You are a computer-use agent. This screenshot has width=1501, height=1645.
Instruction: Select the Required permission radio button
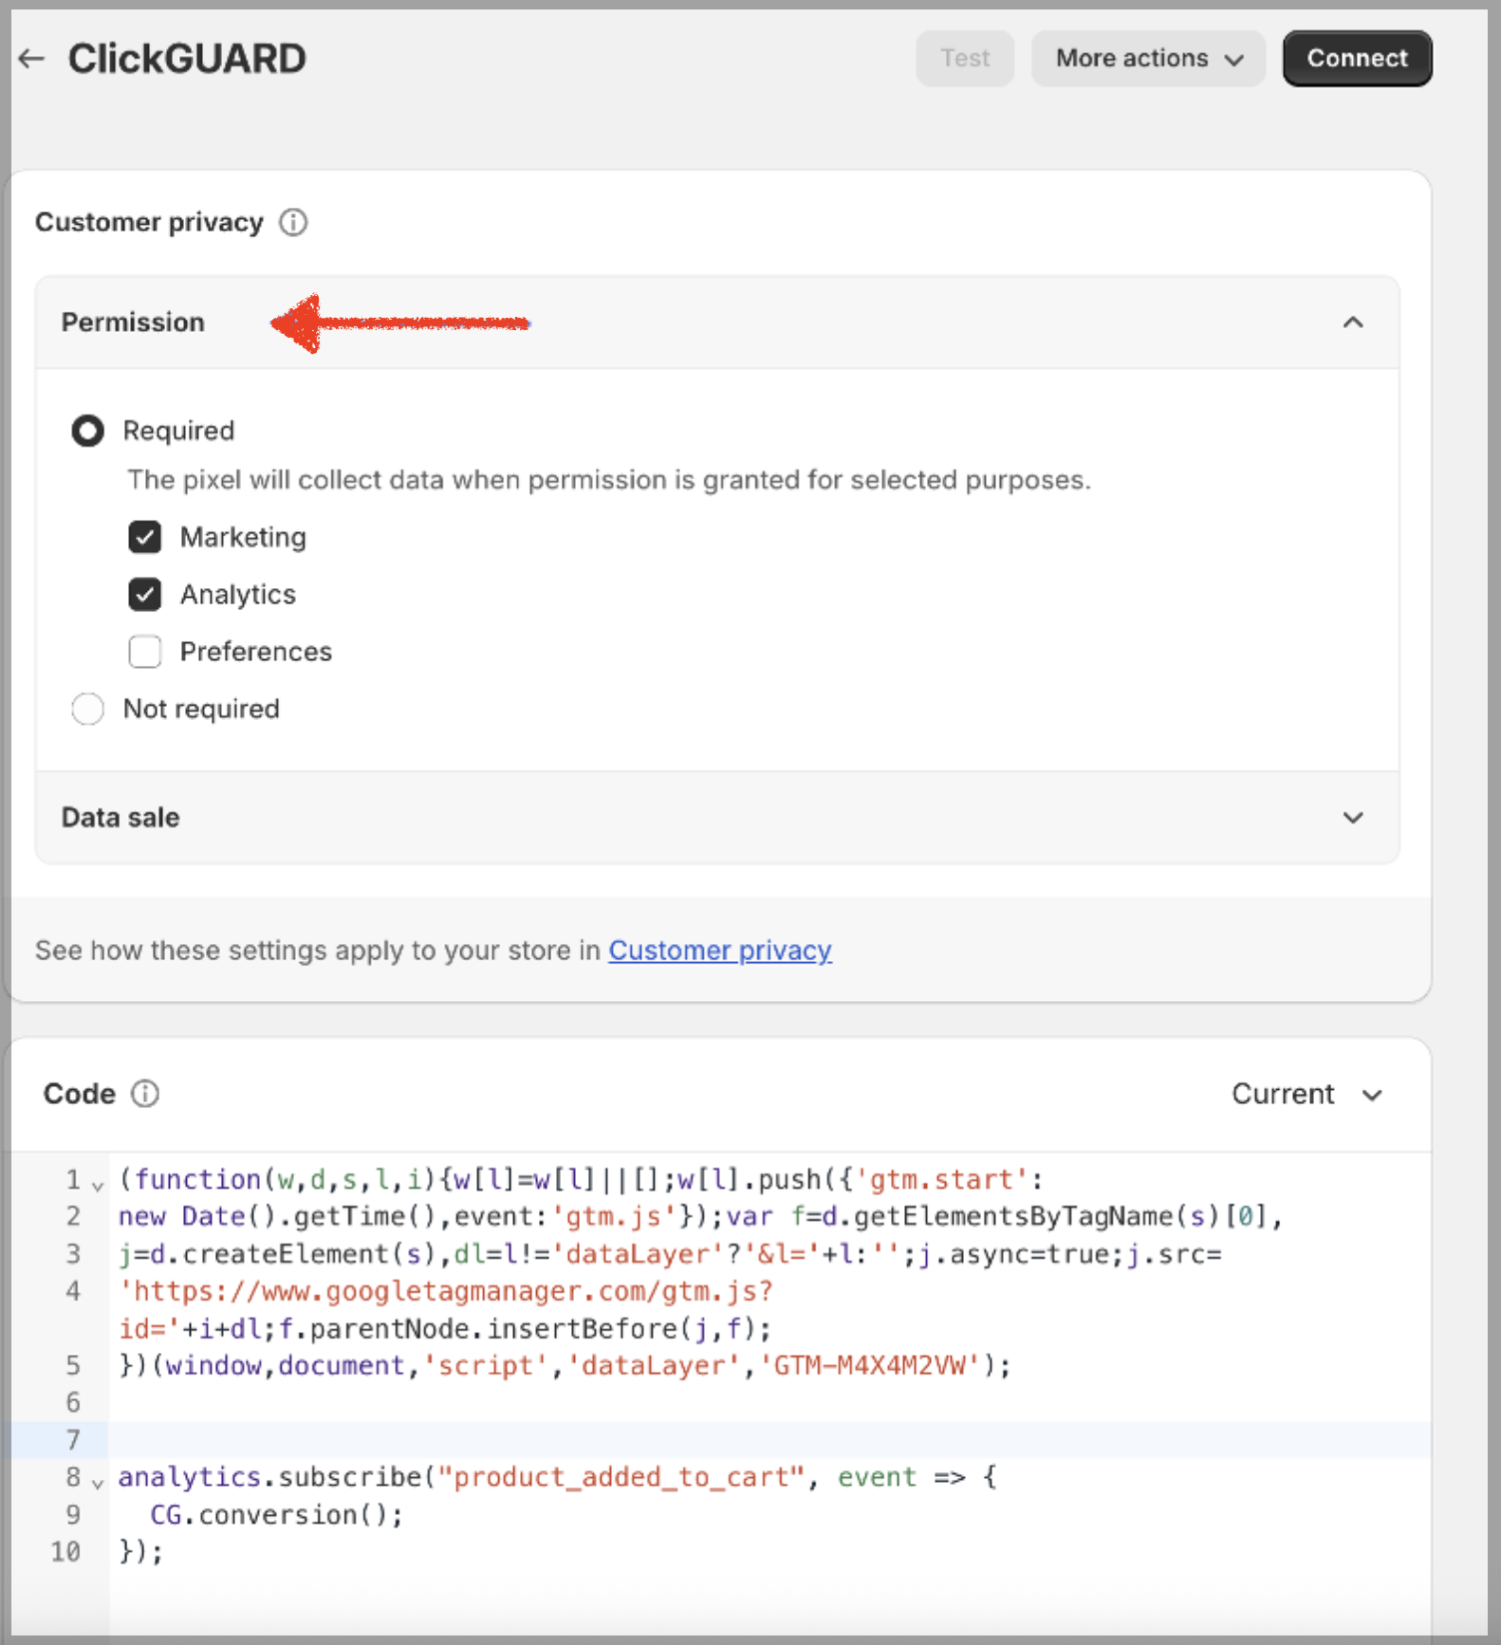(x=87, y=431)
